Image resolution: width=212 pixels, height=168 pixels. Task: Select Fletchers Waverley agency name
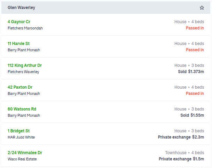[23, 72]
